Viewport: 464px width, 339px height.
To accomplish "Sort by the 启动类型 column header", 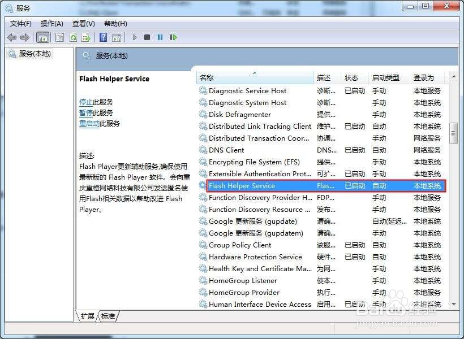I will [x=386, y=79].
